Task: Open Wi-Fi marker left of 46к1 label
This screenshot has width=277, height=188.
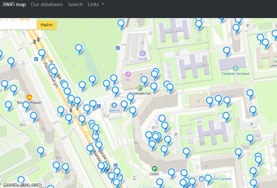Action: coord(41,152)
